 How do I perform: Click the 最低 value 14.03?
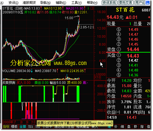tap(127, 91)
